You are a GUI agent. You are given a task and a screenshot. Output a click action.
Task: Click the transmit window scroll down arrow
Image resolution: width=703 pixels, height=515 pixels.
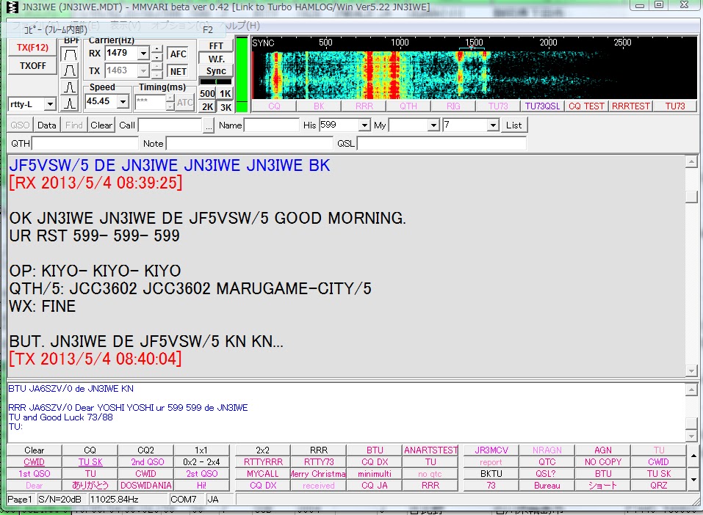pos(691,437)
